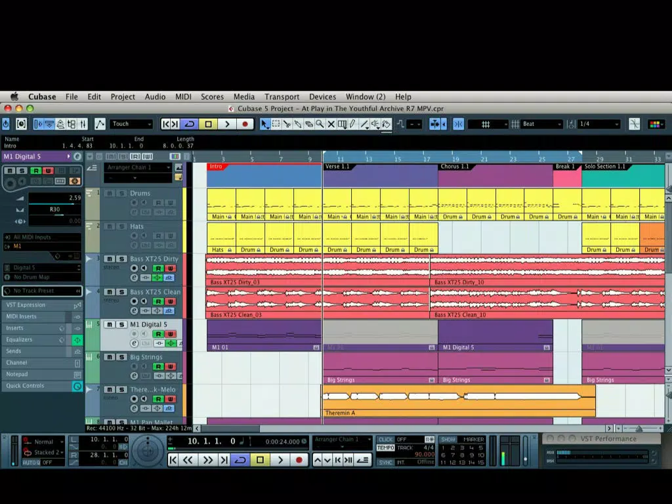Open the Scores menu
Image resolution: width=672 pixels, height=504 pixels.
[212, 97]
